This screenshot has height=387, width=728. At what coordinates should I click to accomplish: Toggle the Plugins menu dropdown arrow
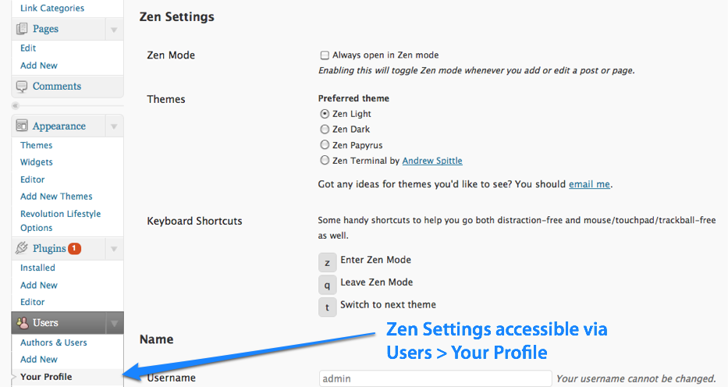pyautogui.click(x=114, y=249)
